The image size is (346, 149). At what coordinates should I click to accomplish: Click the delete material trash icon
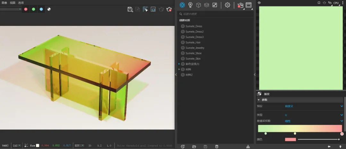[x=217, y=146]
